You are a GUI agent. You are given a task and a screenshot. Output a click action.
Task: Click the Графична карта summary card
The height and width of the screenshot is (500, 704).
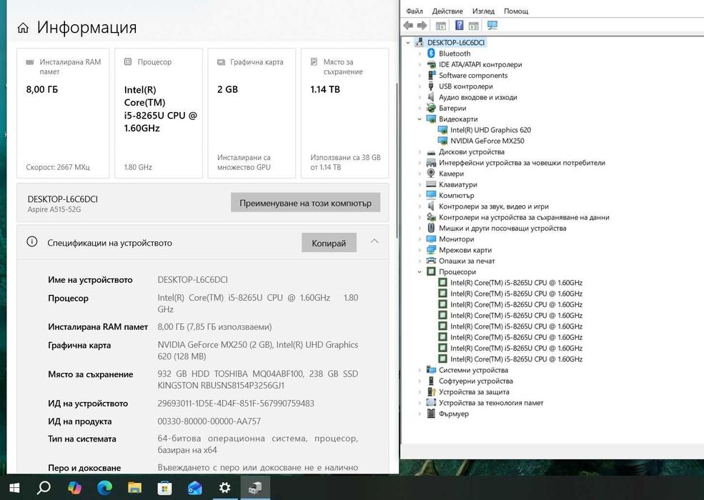click(x=252, y=113)
